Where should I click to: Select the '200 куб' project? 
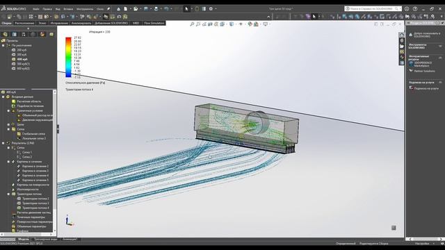[19, 50]
